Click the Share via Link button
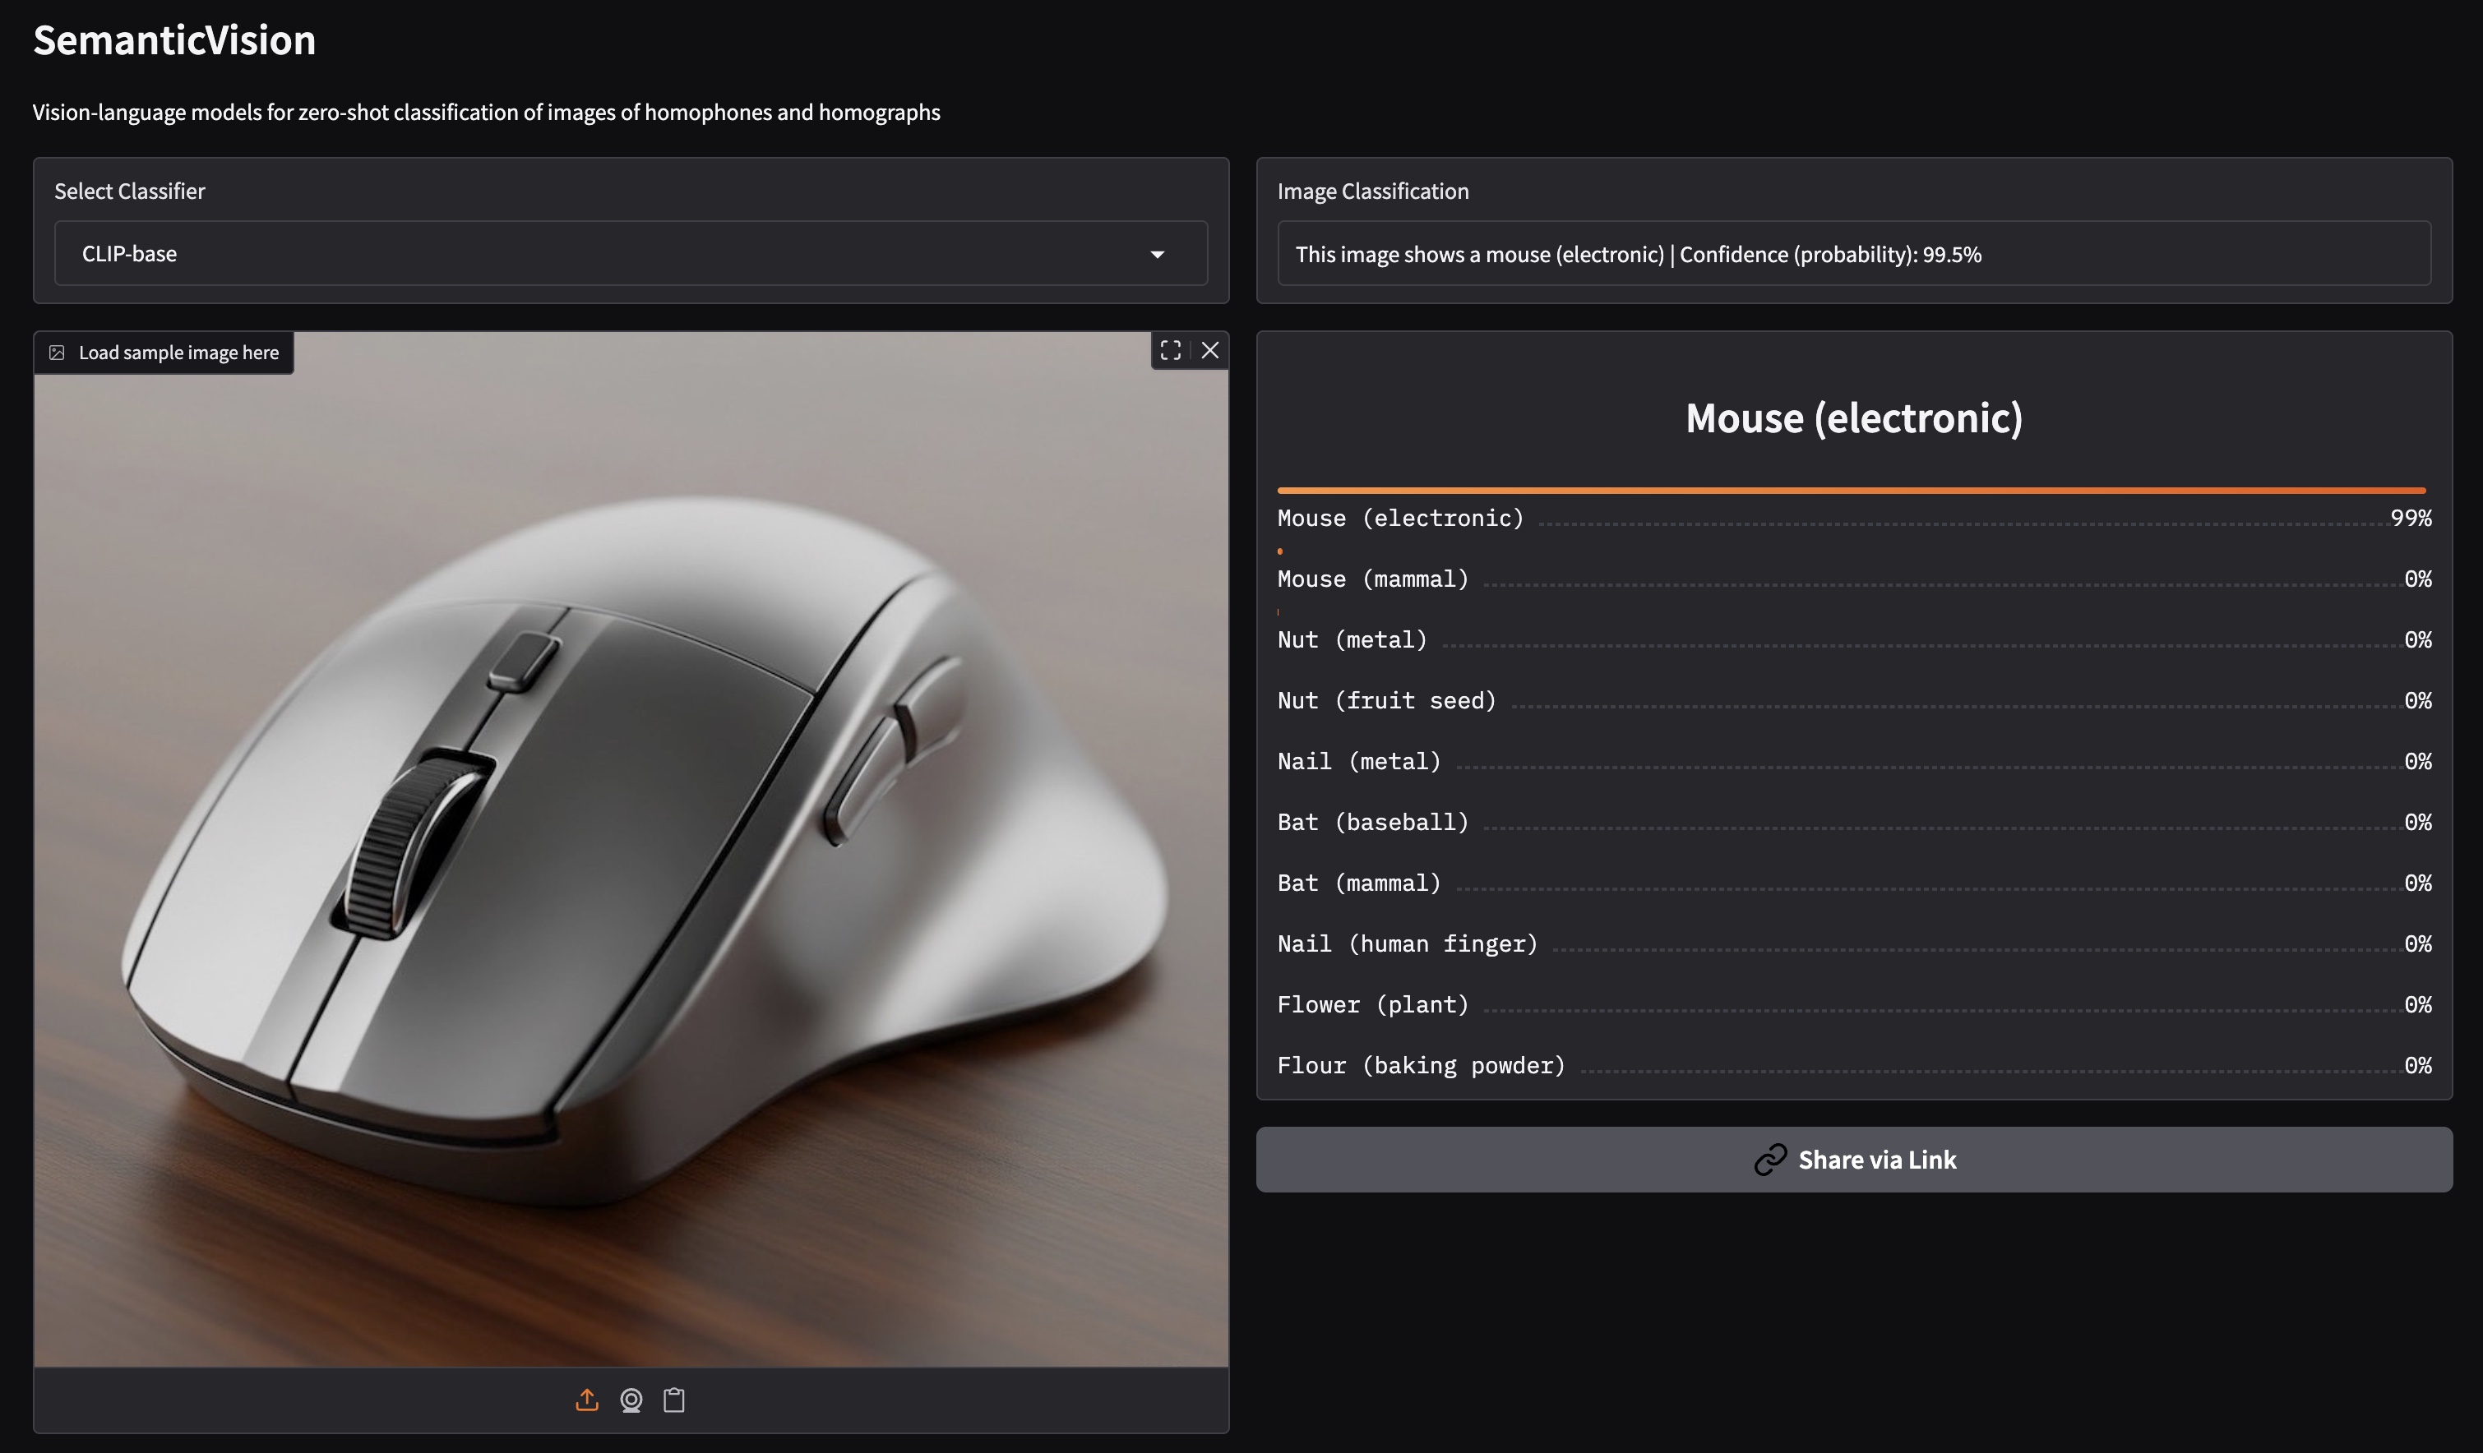2483x1453 pixels. (1852, 1160)
